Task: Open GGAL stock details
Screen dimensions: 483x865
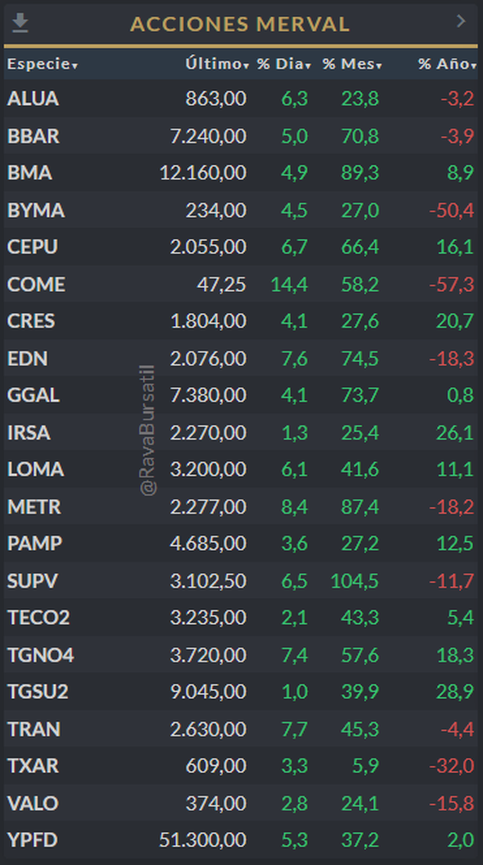Action: coord(33,395)
